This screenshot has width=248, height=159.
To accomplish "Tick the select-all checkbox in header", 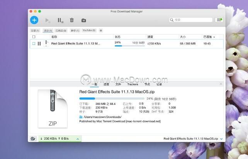I will click(34, 37).
